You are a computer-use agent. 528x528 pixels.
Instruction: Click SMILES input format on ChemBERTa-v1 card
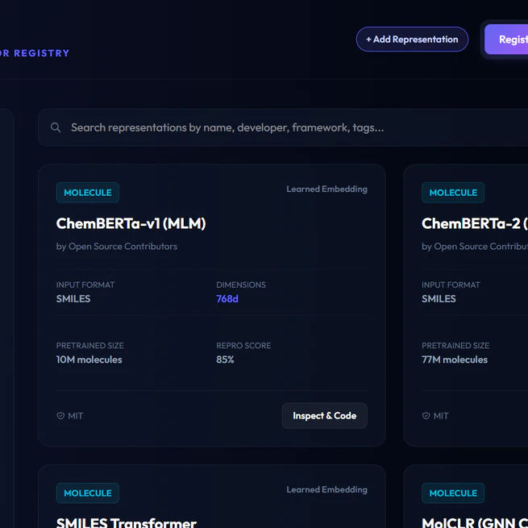coord(73,299)
